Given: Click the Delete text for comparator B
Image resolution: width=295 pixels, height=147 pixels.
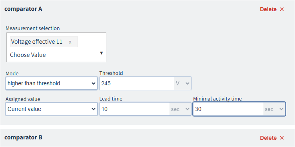Looking at the screenshot, I should point(268,138).
